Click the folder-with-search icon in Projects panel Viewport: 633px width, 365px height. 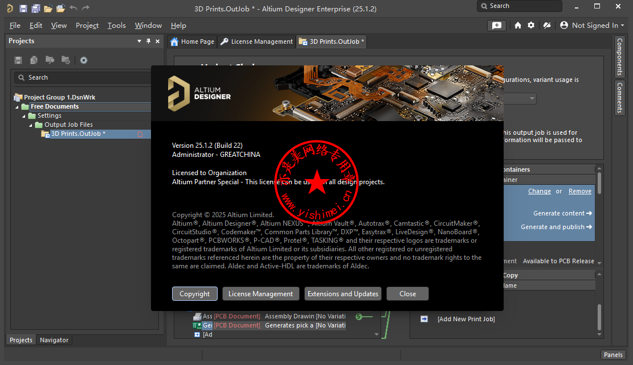(50, 60)
